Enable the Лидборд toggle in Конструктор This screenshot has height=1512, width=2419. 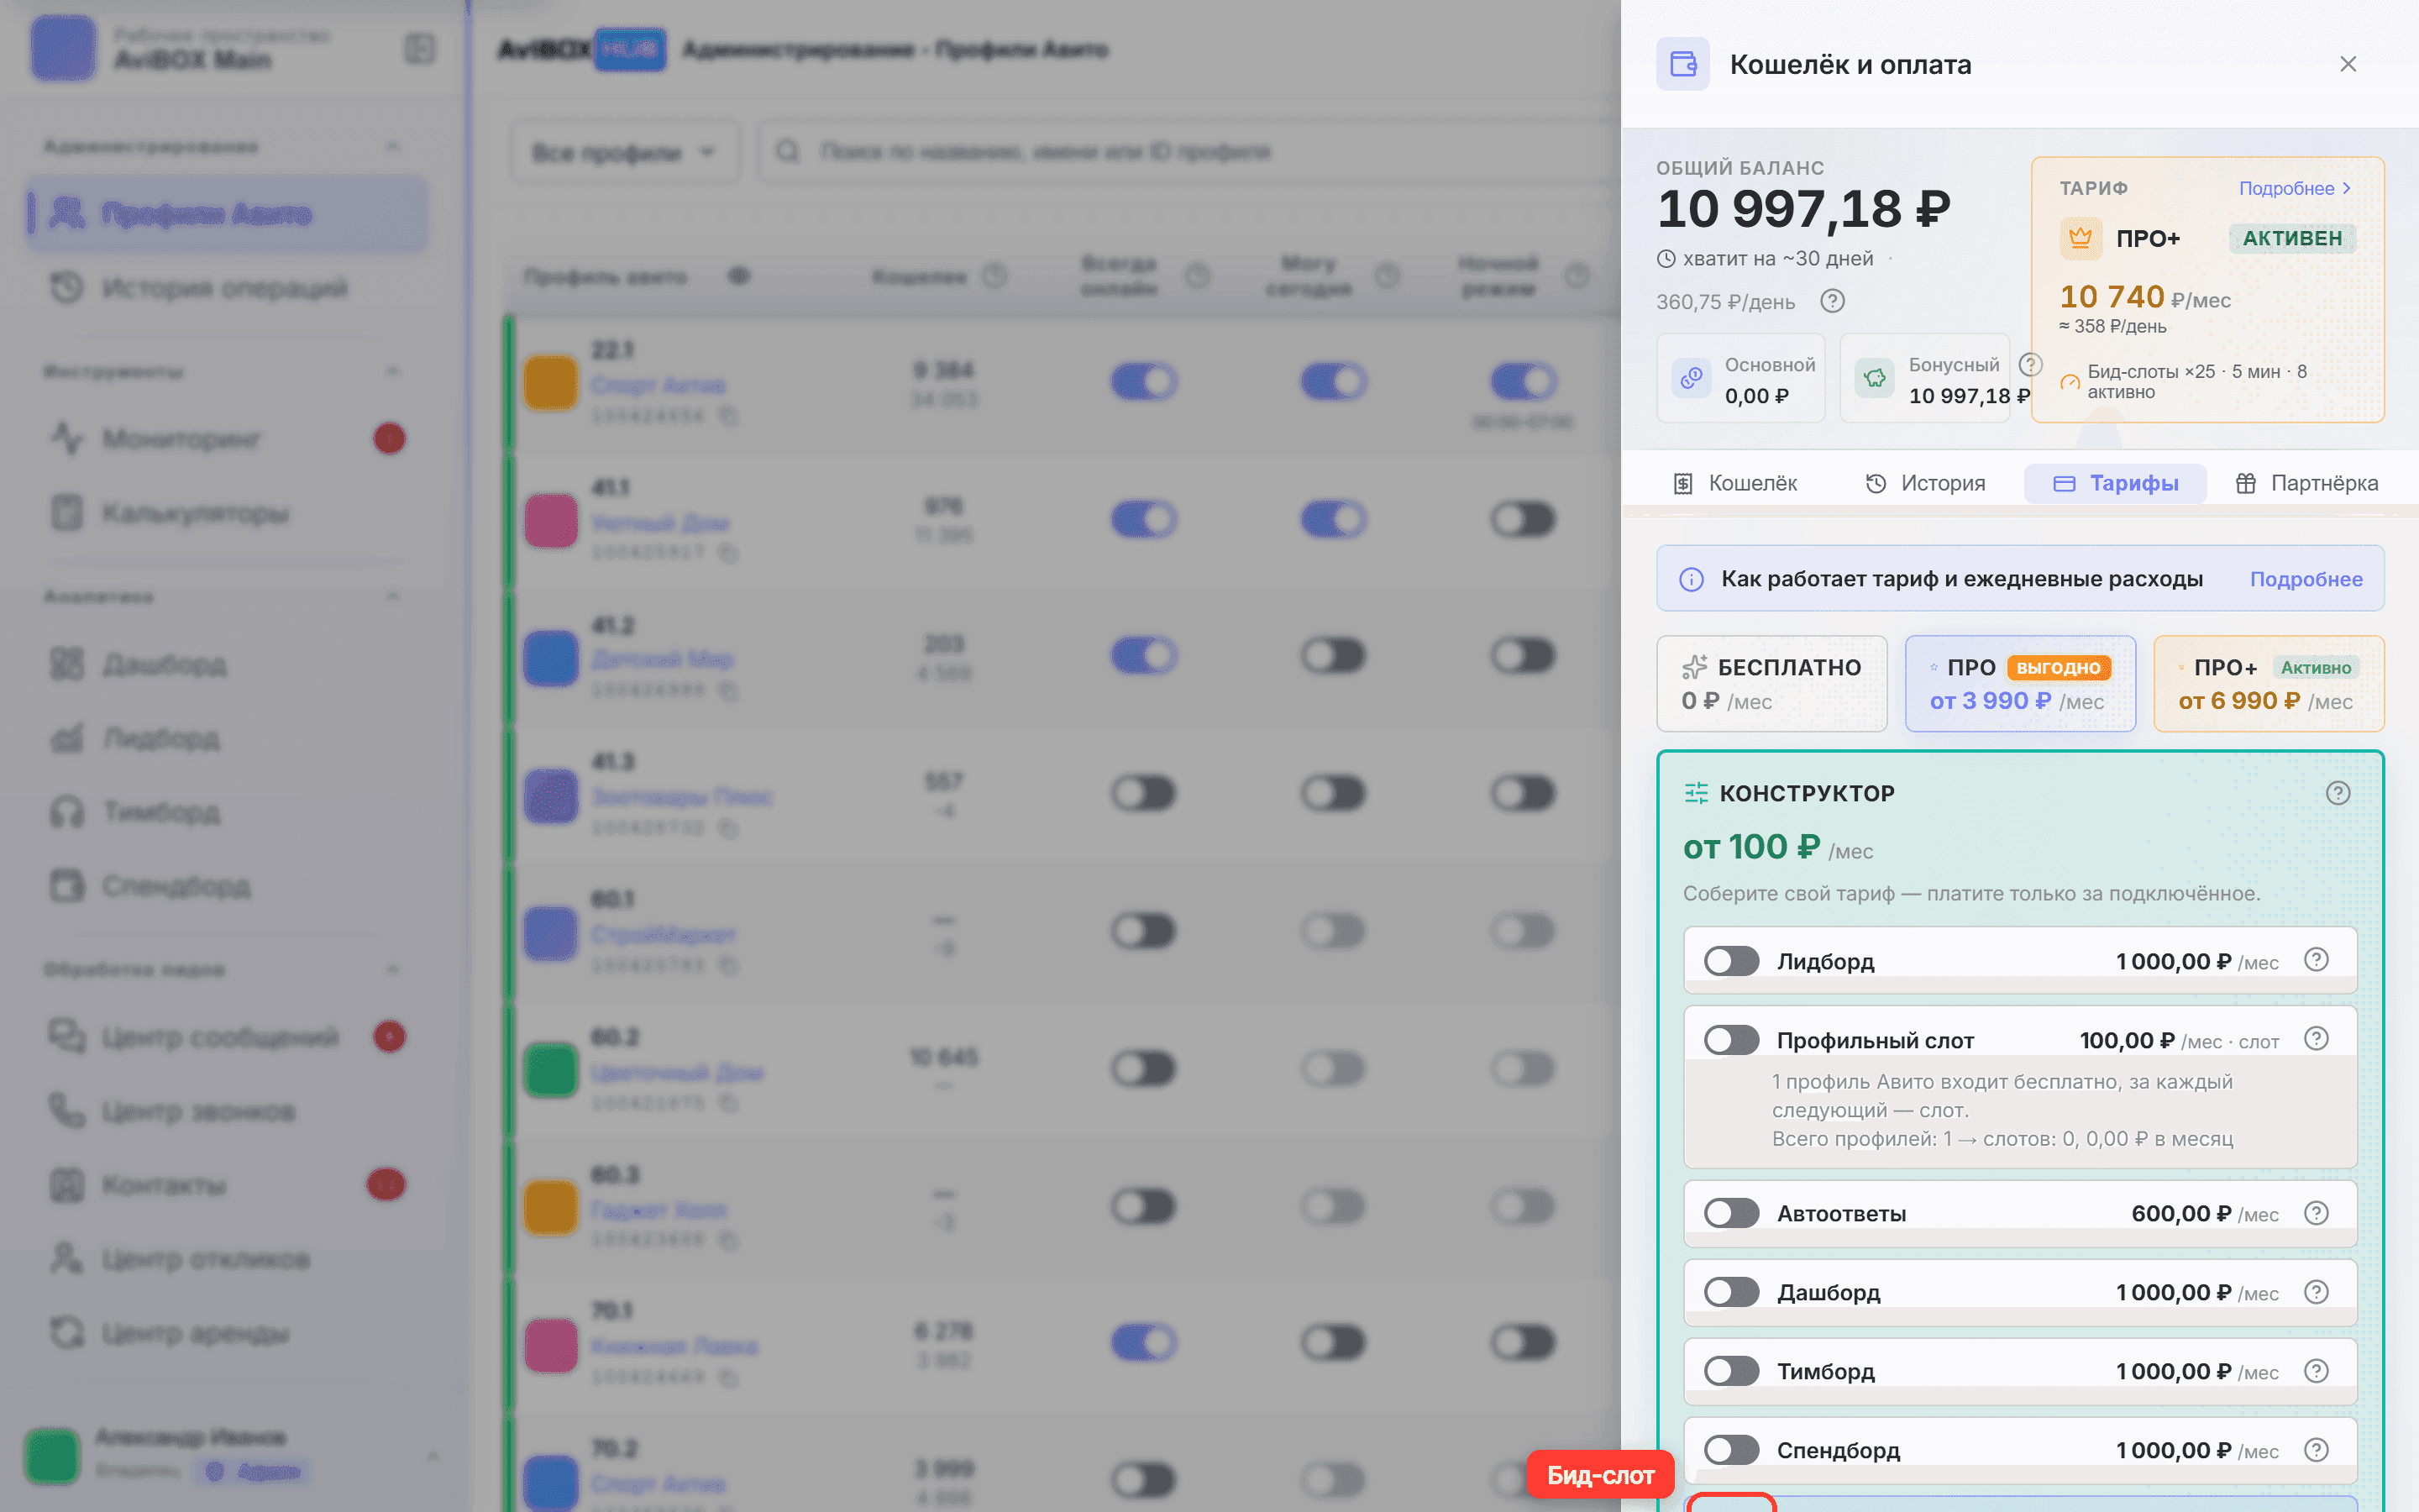[x=1731, y=961]
